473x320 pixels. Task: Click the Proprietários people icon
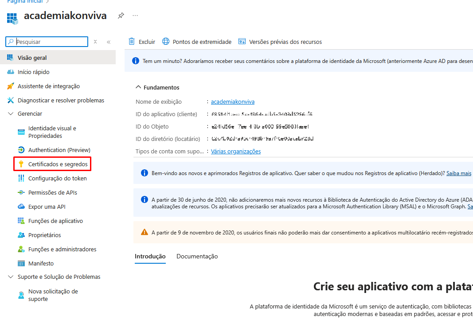[x=21, y=235]
